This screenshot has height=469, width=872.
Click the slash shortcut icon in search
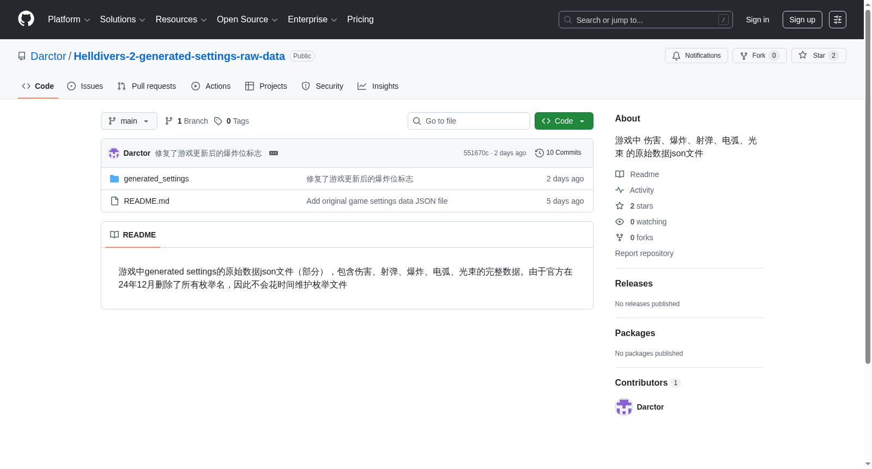tap(723, 20)
